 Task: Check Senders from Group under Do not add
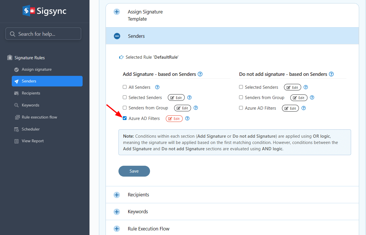pos(241,97)
